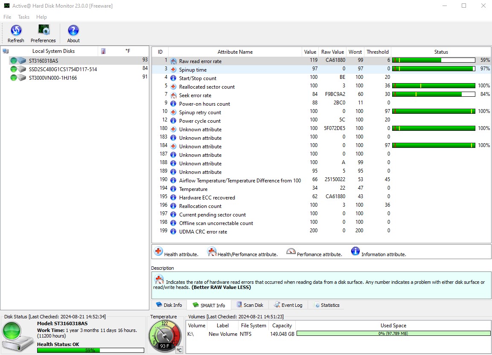Sort by the Raw Value column header

(x=332, y=52)
